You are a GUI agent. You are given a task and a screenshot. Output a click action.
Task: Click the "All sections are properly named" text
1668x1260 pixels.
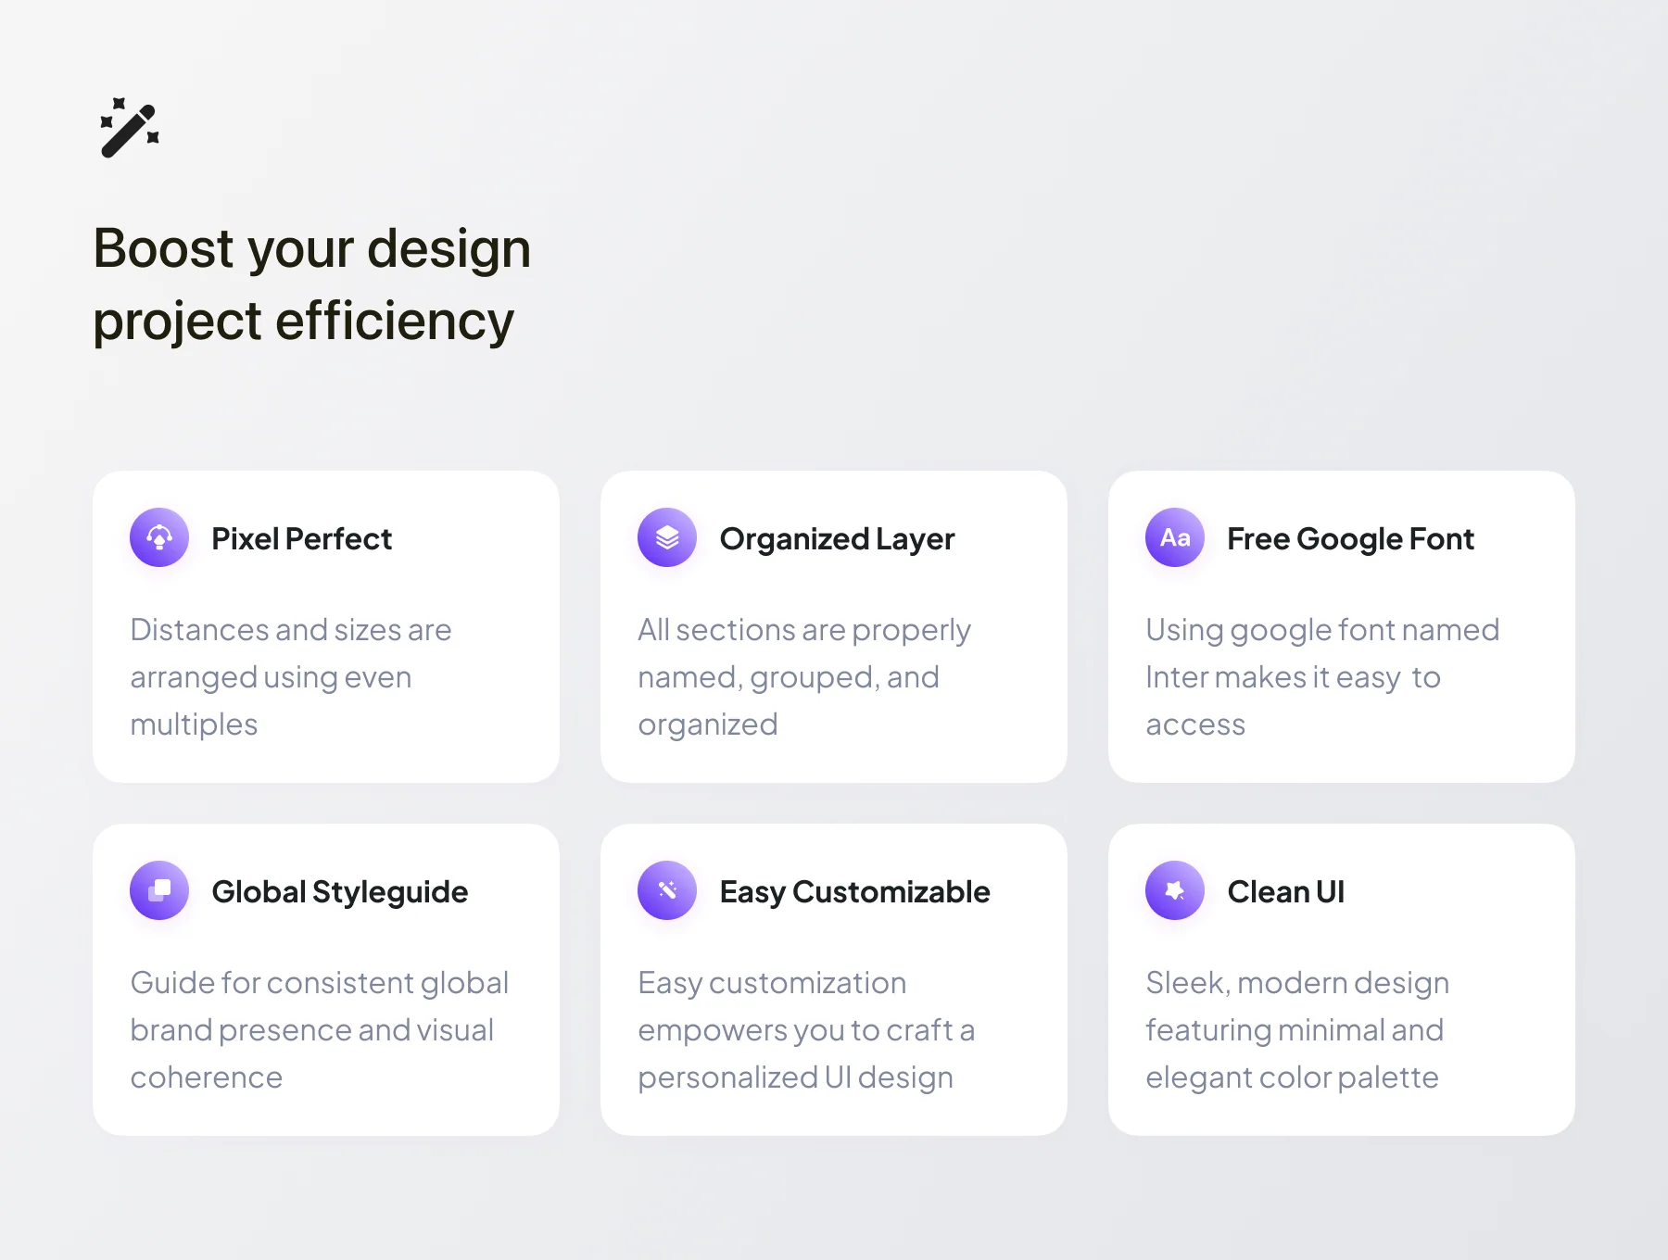click(804, 677)
